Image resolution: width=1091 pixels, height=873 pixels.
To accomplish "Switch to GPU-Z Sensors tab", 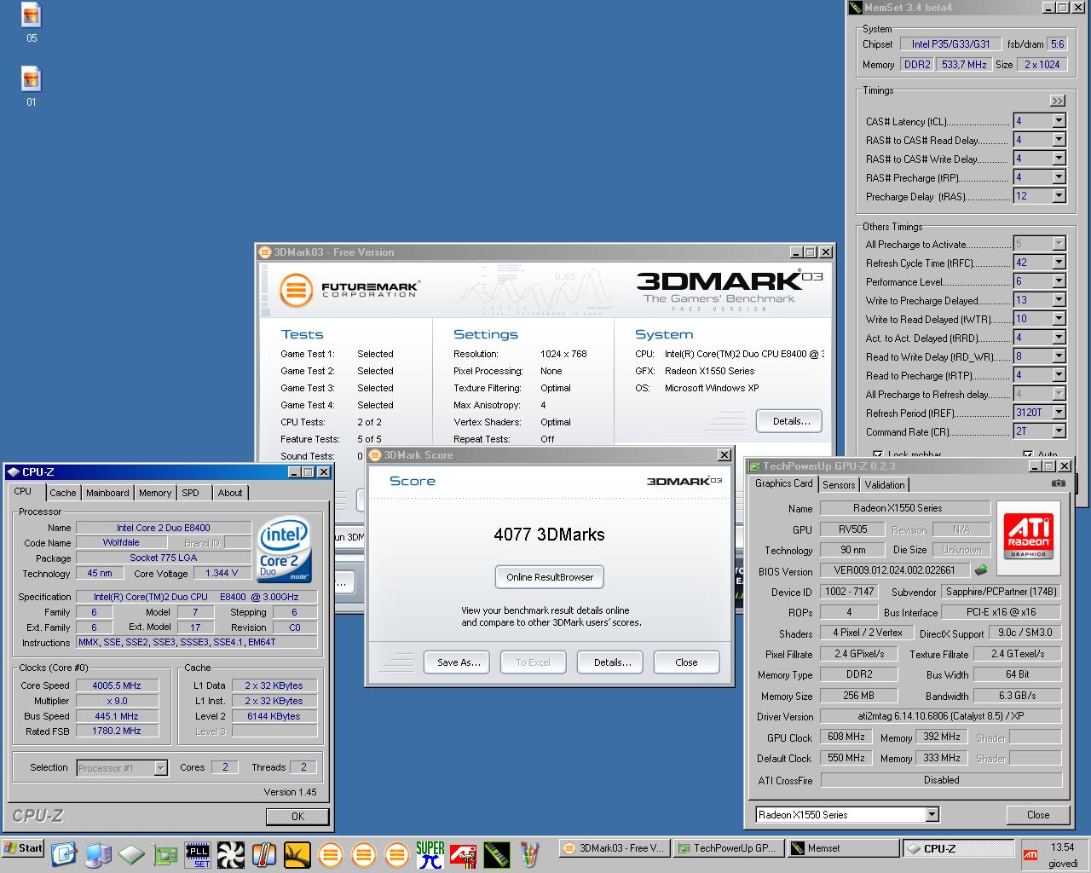I will [839, 484].
